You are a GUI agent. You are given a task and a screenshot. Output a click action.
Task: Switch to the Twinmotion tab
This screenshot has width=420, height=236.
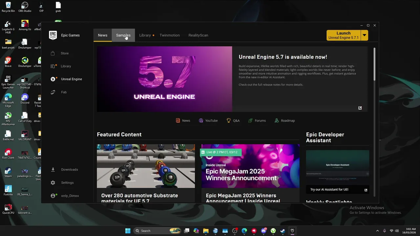pos(170,35)
